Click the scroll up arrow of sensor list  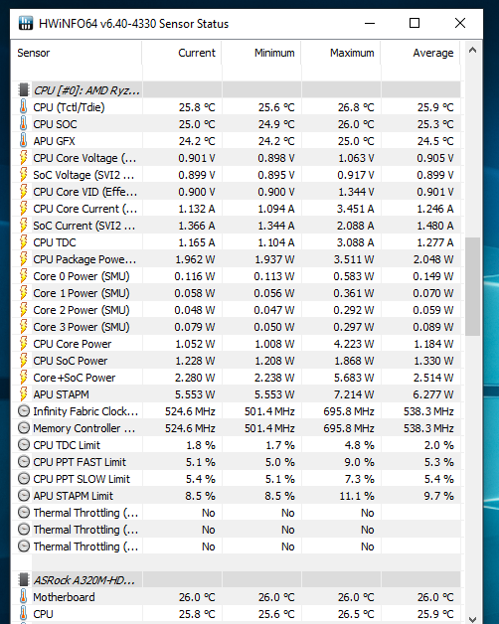tap(473, 50)
